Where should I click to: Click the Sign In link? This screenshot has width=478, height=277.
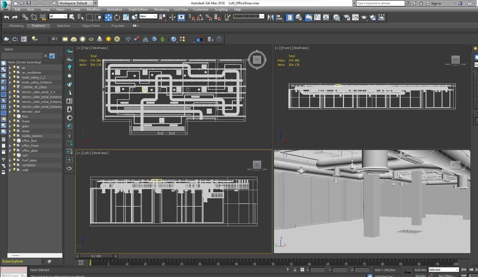pyautogui.click(x=436, y=3)
